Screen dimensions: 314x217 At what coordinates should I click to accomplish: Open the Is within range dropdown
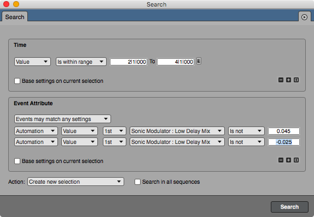click(x=81, y=62)
